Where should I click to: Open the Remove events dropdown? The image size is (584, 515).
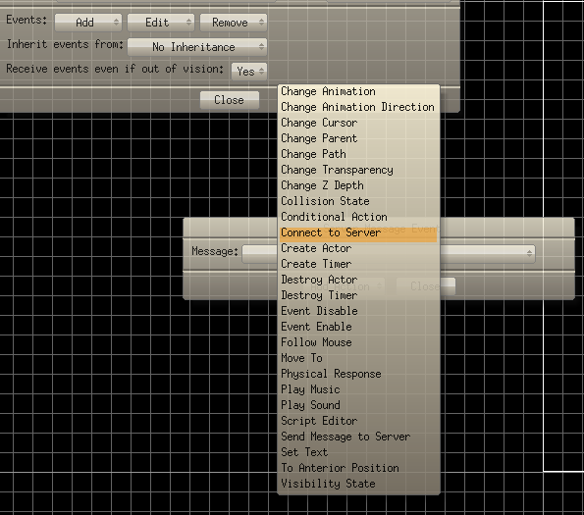point(234,23)
